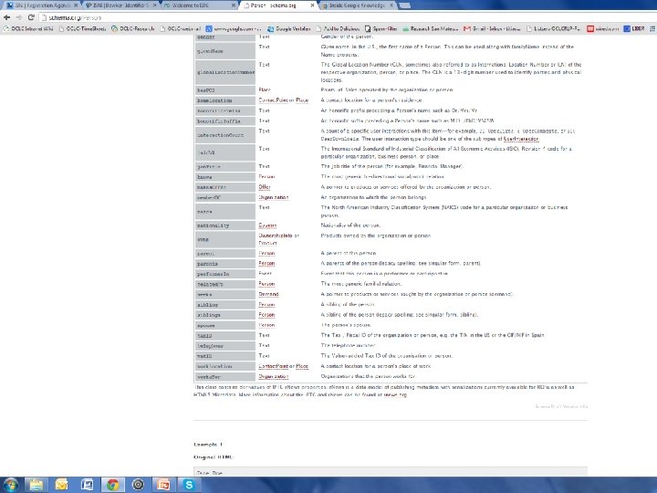Open PowerPoint from the taskbar
This screenshot has height=493, width=657.
[163, 485]
